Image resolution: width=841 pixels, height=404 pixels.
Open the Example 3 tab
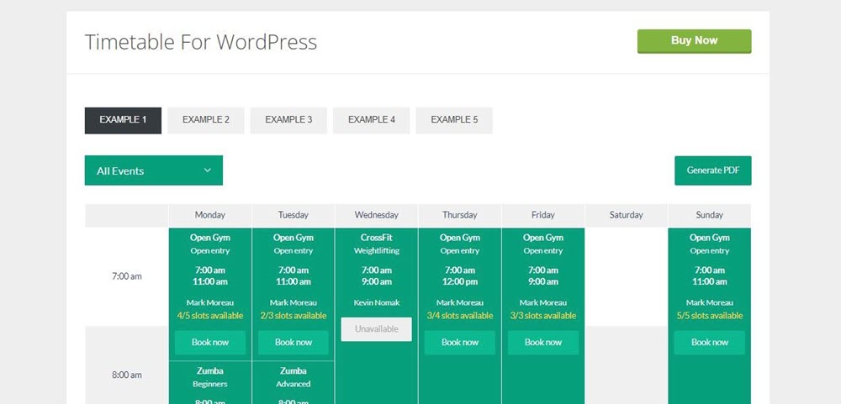288,120
